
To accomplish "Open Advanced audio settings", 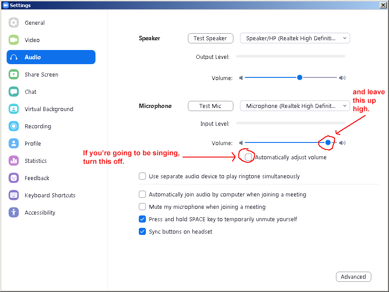I will pyautogui.click(x=353, y=277).
